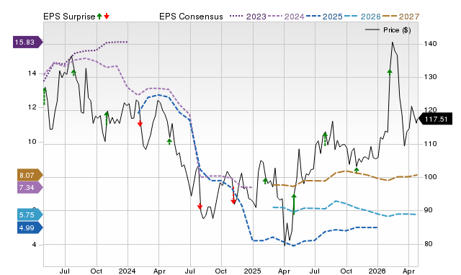Click the 80 price axis label
Image resolution: width=461 pixels, height=275 pixels.
tap(428, 244)
